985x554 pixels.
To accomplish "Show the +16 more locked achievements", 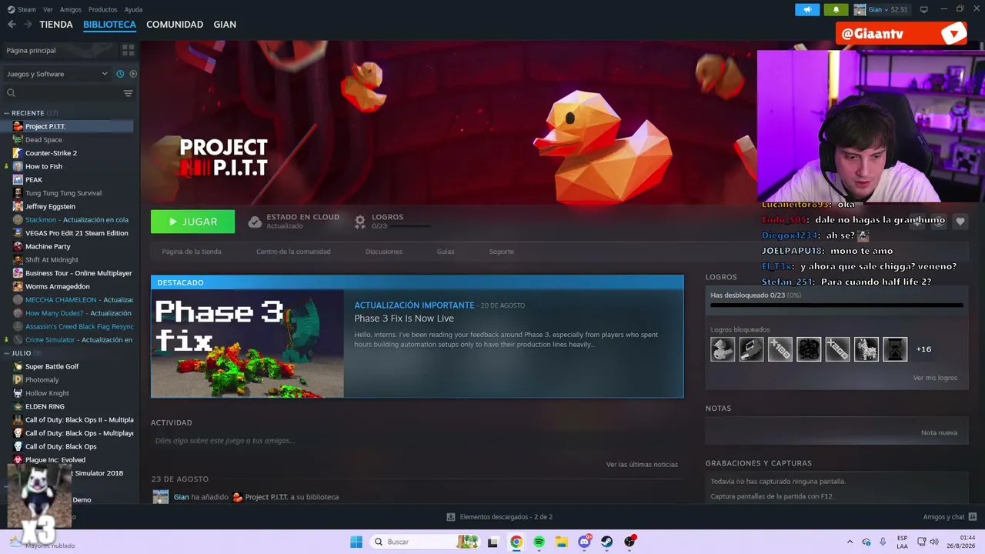I will pyautogui.click(x=923, y=349).
